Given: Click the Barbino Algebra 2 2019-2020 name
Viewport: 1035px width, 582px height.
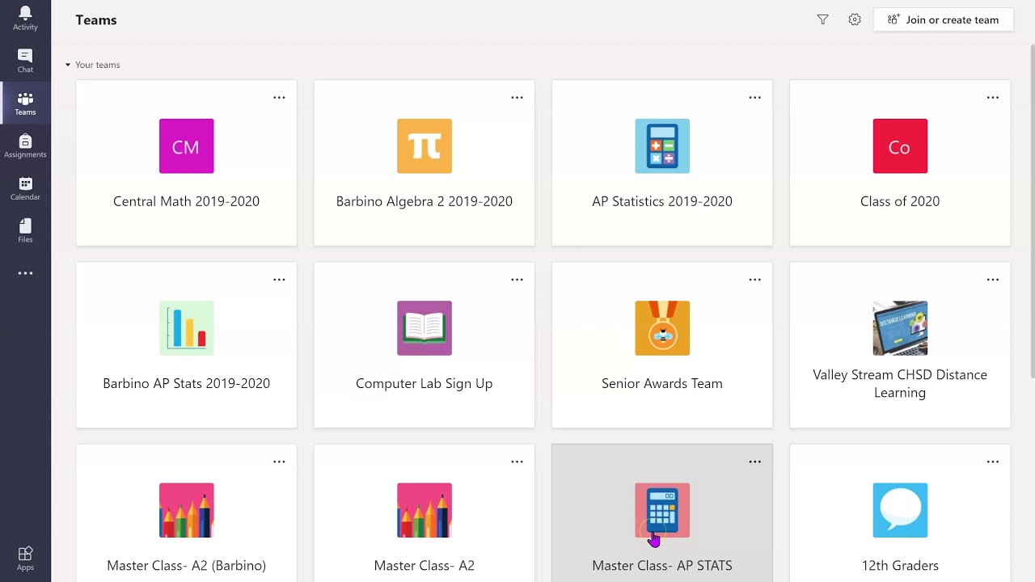Looking at the screenshot, I should pyautogui.click(x=425, y=201).
